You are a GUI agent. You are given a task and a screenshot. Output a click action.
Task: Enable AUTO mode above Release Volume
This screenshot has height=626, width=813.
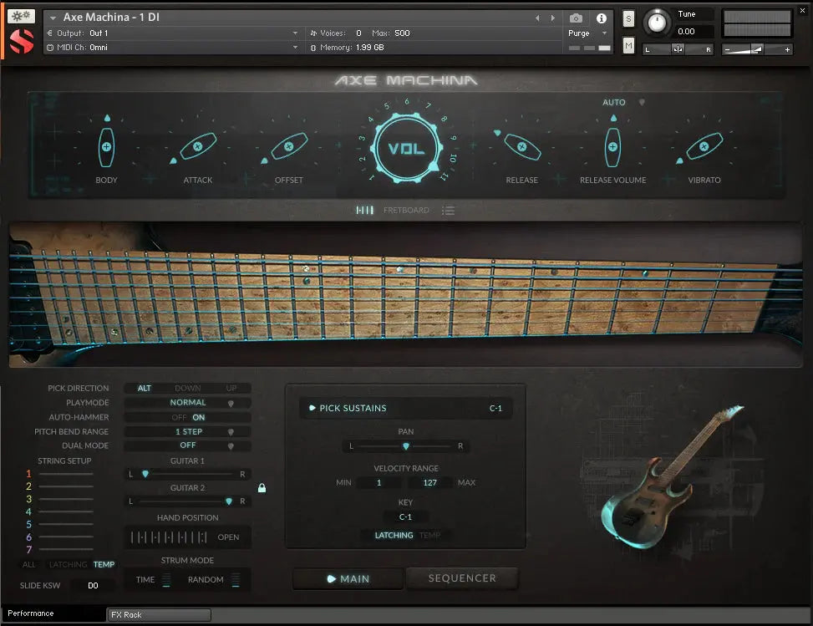click(612, 102)
